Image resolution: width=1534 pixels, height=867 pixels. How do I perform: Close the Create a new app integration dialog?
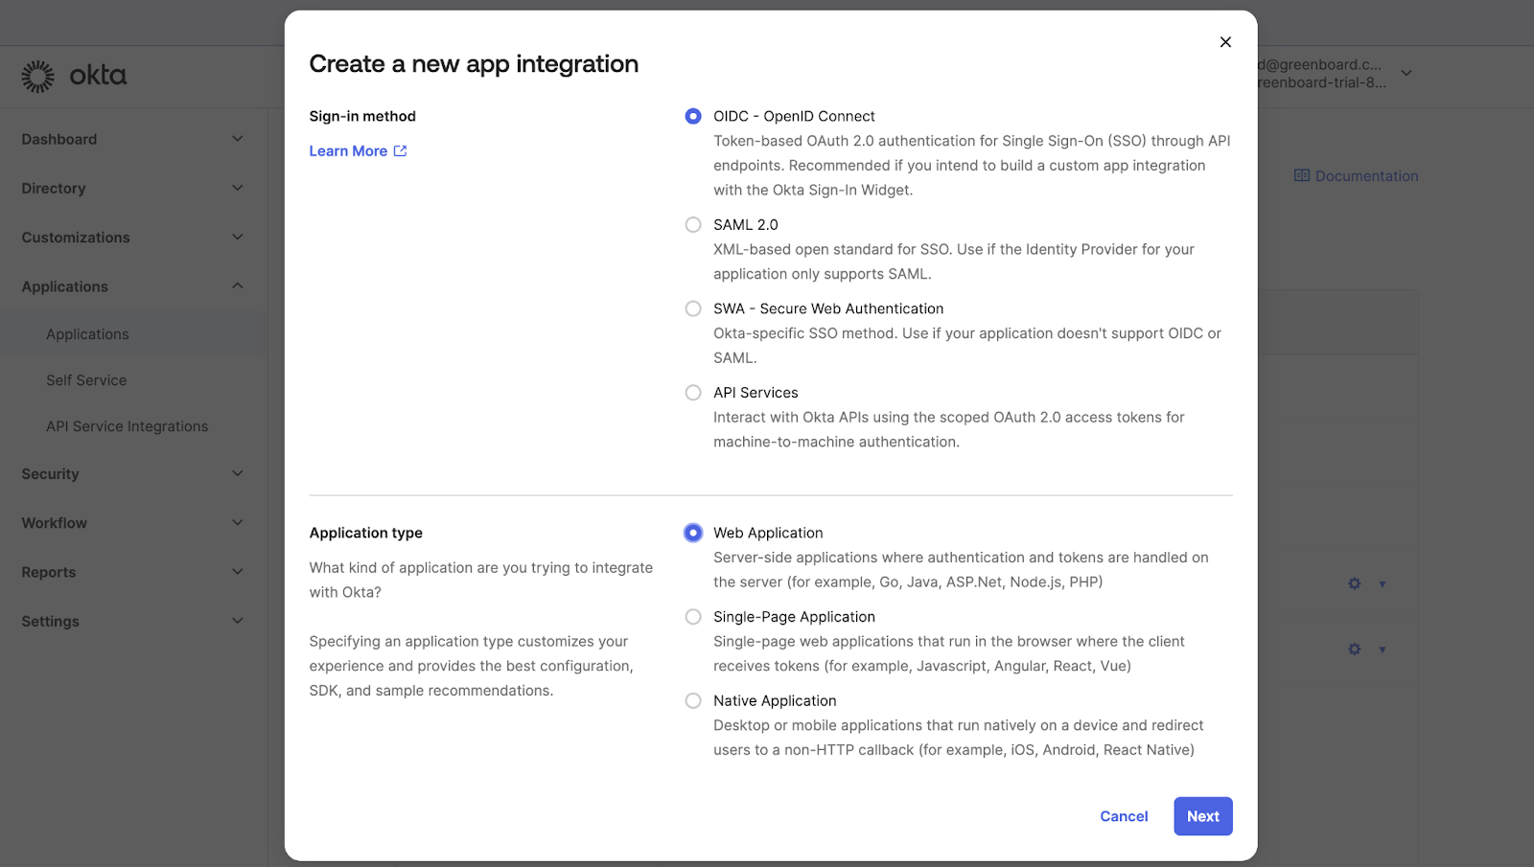[1225, 42]
